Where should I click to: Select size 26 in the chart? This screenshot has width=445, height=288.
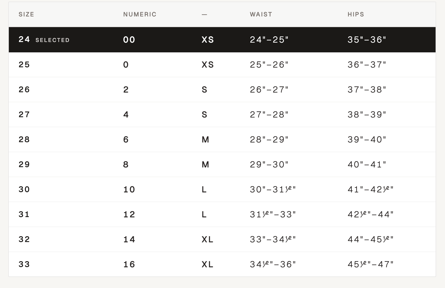(x=222, y=90)
